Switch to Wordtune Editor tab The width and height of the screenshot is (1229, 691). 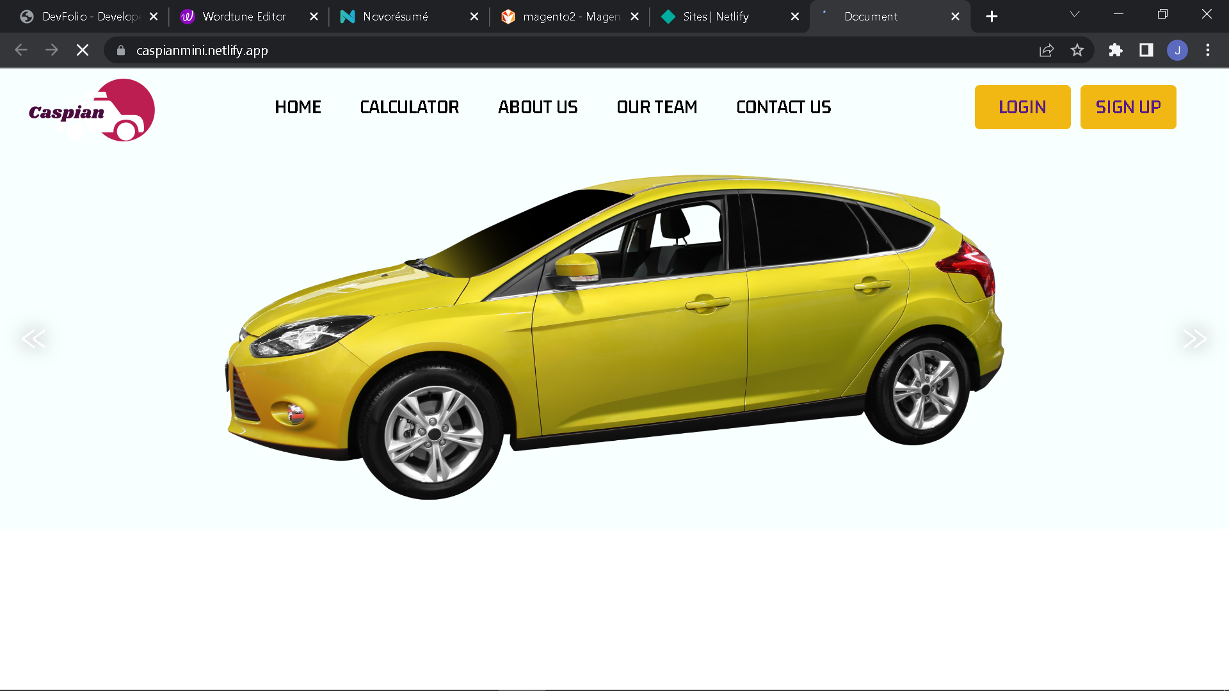pos(244,17)
